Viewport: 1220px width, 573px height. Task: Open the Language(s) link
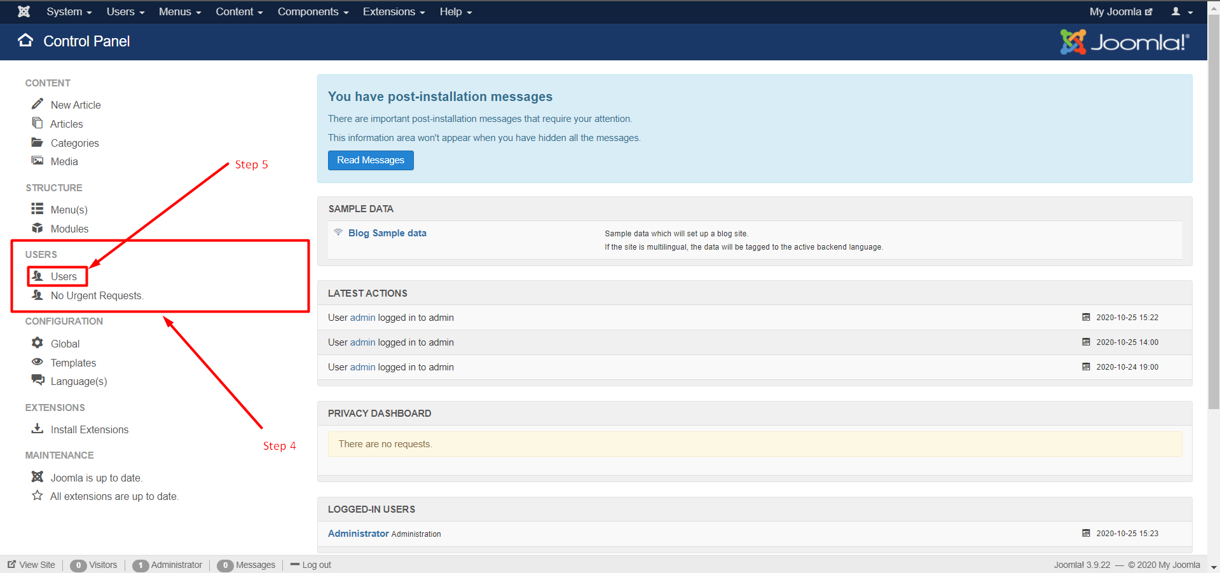(79, 381)
